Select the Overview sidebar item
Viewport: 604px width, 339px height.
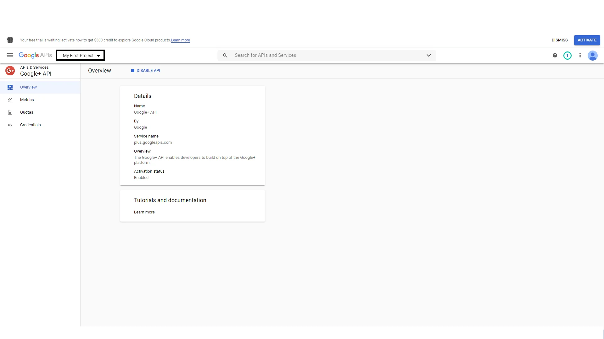(28, 87)
